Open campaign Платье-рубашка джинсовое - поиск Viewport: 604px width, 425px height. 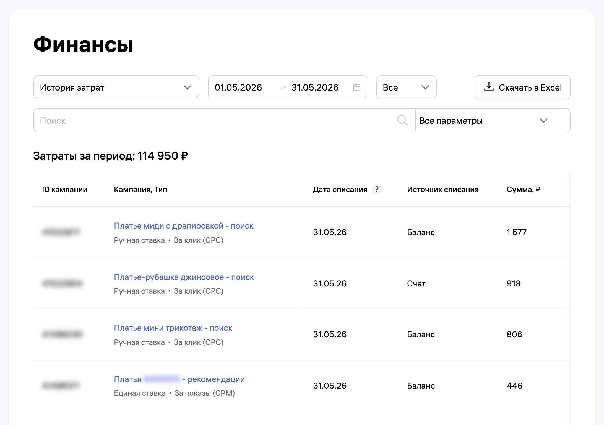point(184,277)
